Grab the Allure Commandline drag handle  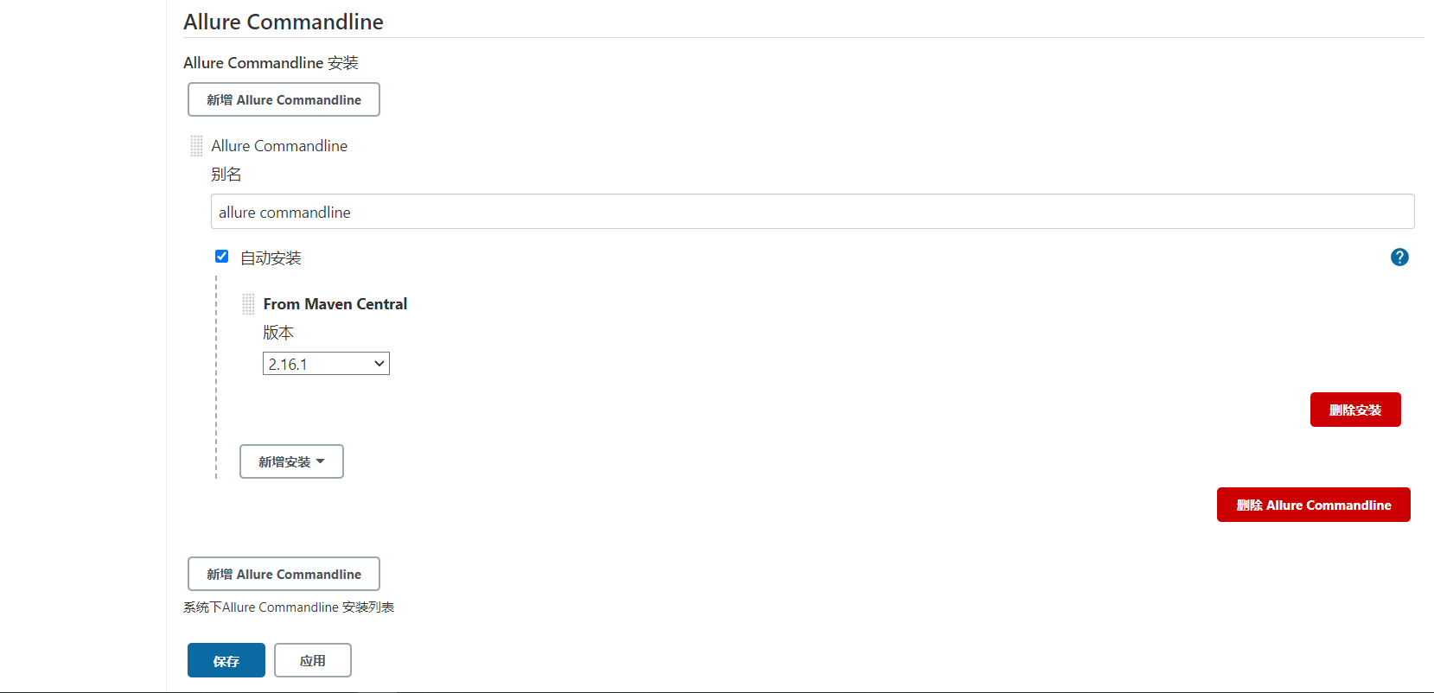coord(196,146)
